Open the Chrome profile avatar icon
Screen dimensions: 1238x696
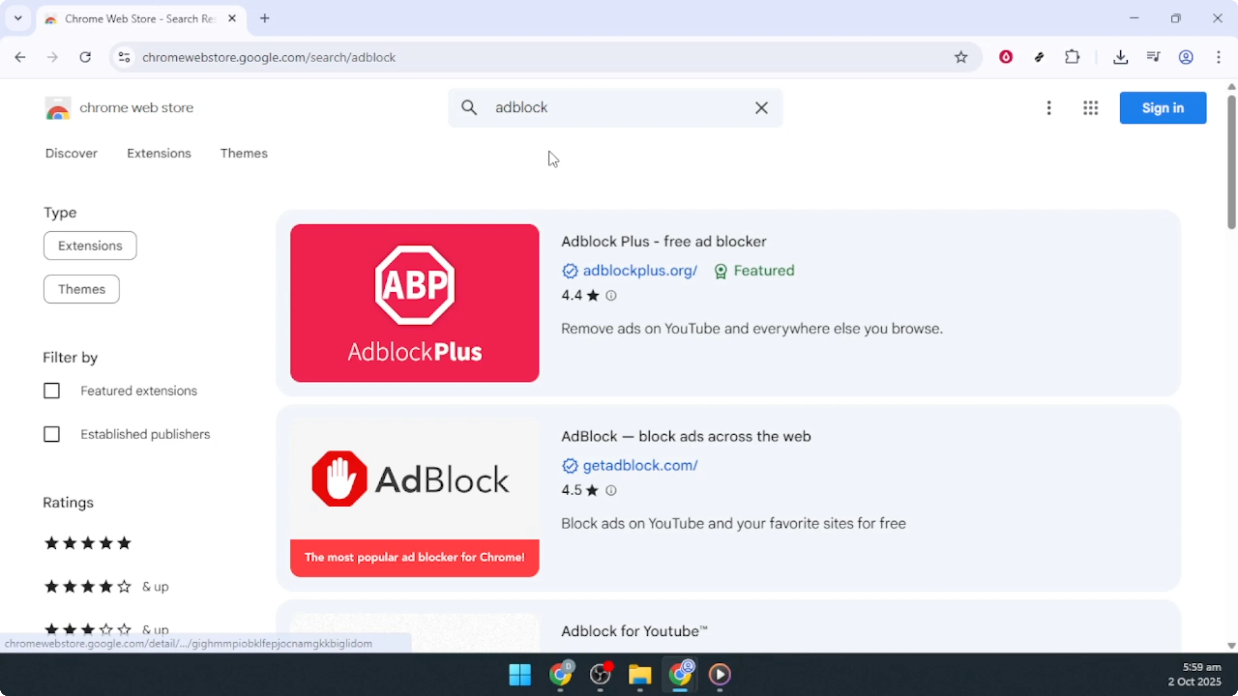[x=1186, y=57]
